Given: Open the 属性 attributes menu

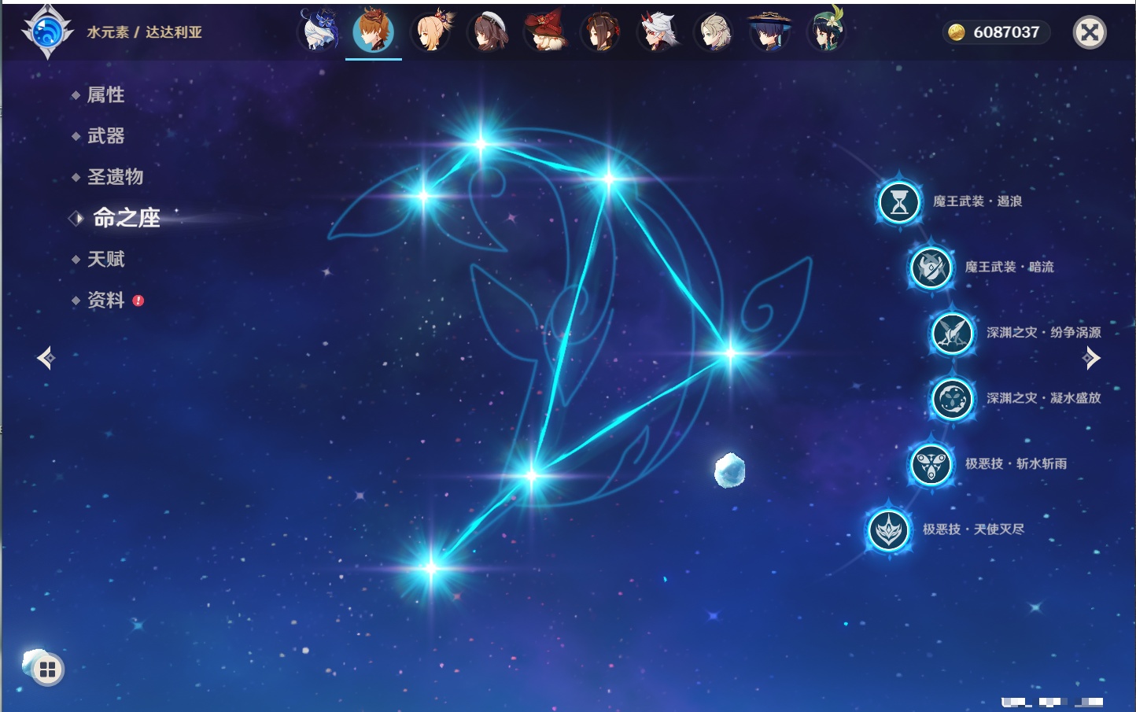Looking at the screenshot, I should click(x=105, y=95).
